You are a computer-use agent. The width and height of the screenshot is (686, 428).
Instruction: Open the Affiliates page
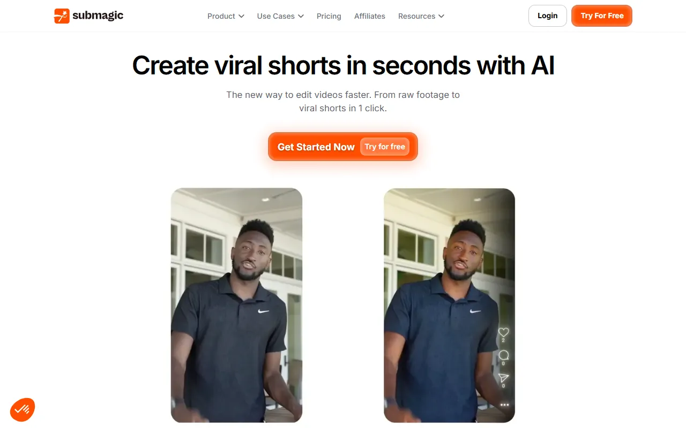pyautogui.click(x=370, y=16)
